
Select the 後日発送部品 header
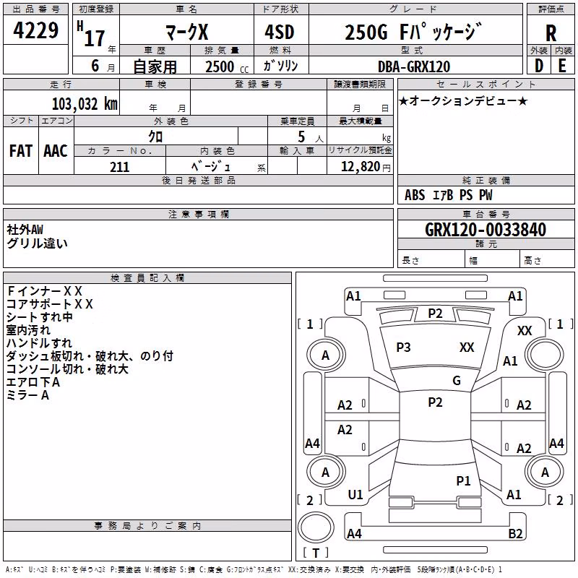[199, 180]
